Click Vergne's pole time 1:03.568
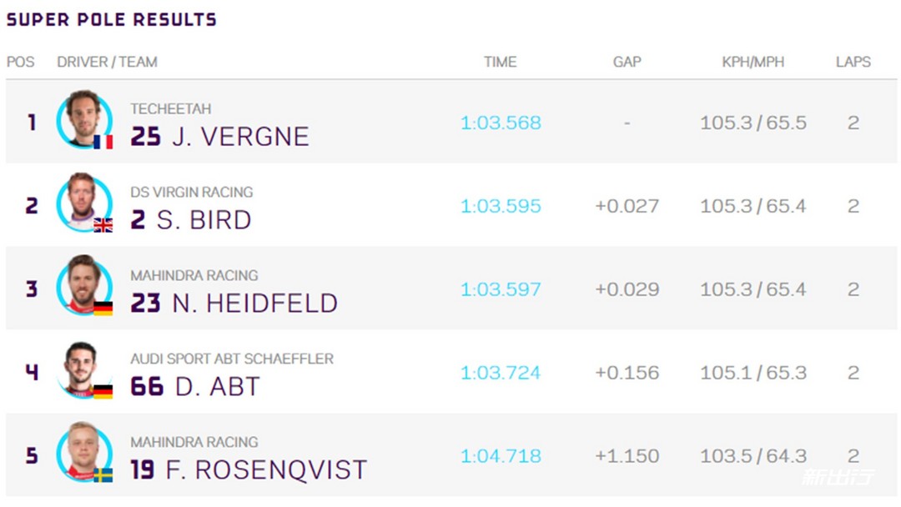Screen dimensions: 901x507 point(501,123)
